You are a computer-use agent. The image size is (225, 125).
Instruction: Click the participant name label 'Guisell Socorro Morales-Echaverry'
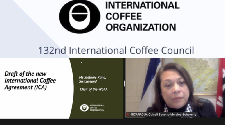click(172, 115)
